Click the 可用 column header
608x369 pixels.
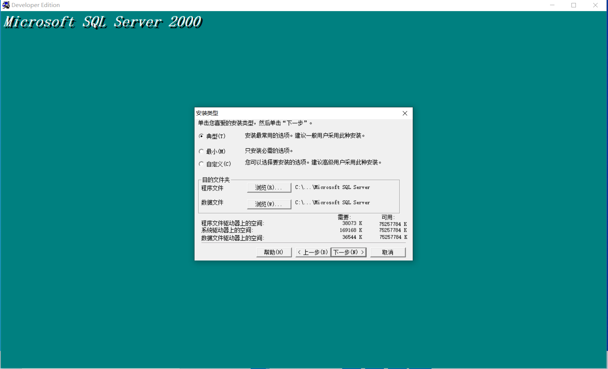pyautogui.click(x=388, y=217)
